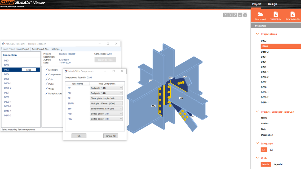This screenshot has width=301, height=169.
Task: Open SEP1 Stiffened end plate dropdown
Action: point(106,108)
